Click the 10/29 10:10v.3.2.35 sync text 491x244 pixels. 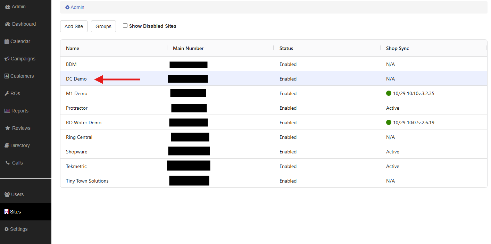point(414,93)
